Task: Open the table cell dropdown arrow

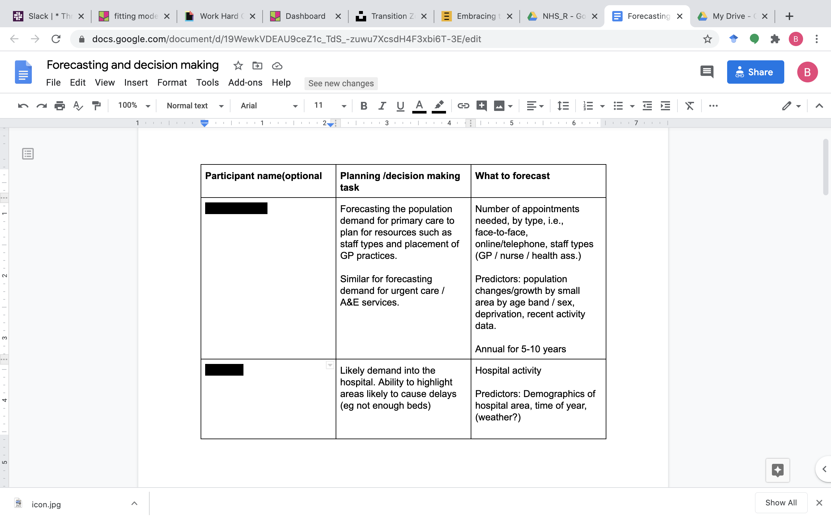Action: [330, 365]
